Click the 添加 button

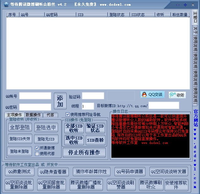point(60,101)
